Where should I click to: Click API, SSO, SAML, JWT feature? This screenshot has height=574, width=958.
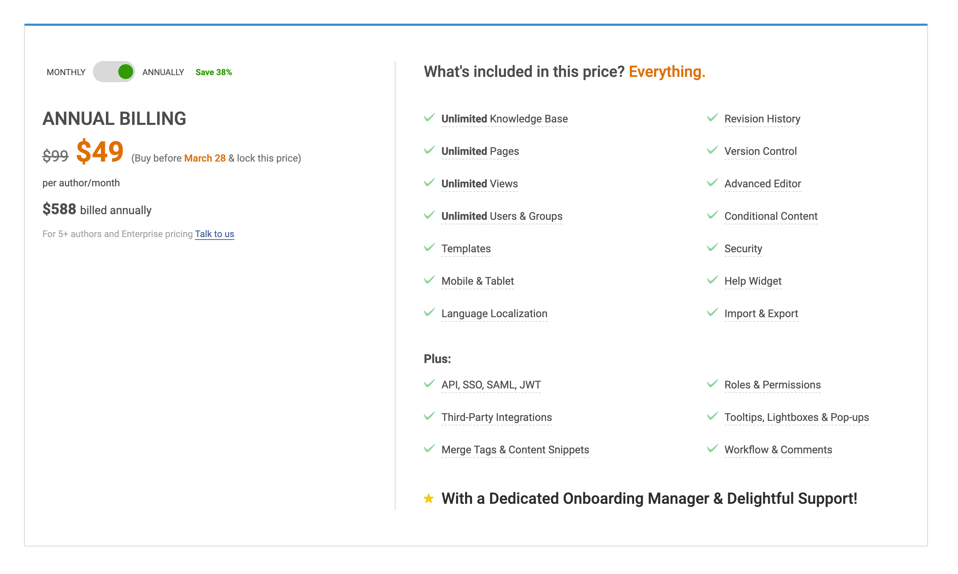tap(491, 385)
